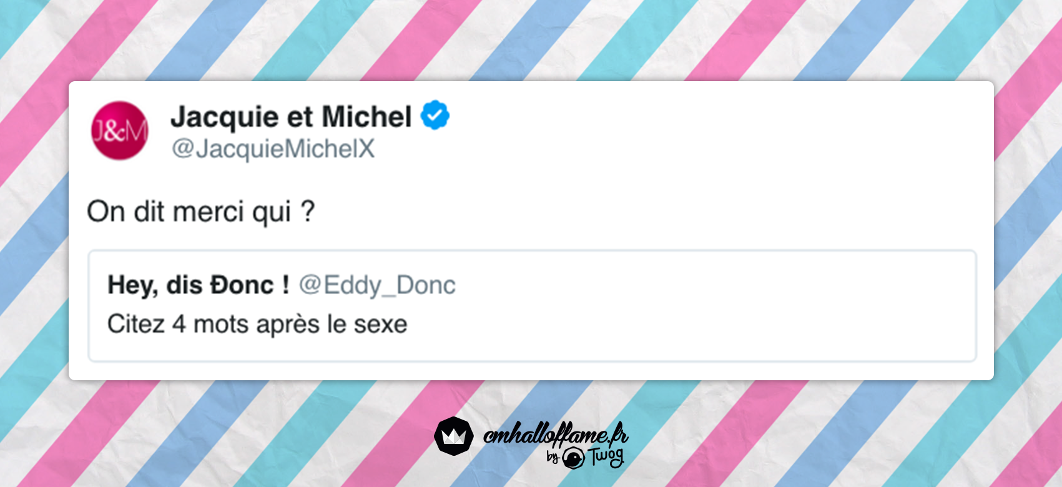The width and height of the screenshot is (1062, 487).
Task: Click the Twog eye logo
Action: click(573, 459)
